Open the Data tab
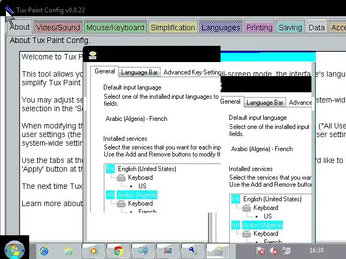The height and width of the screenshot is (259, 346). [317, 28]
